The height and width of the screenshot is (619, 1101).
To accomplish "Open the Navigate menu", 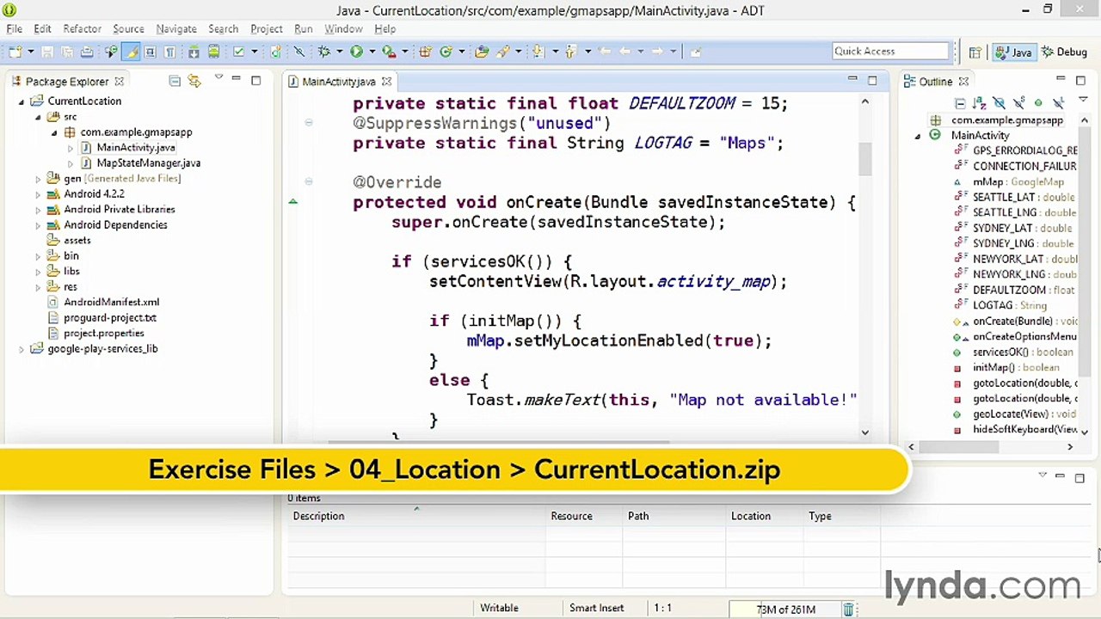I will 176,28.
